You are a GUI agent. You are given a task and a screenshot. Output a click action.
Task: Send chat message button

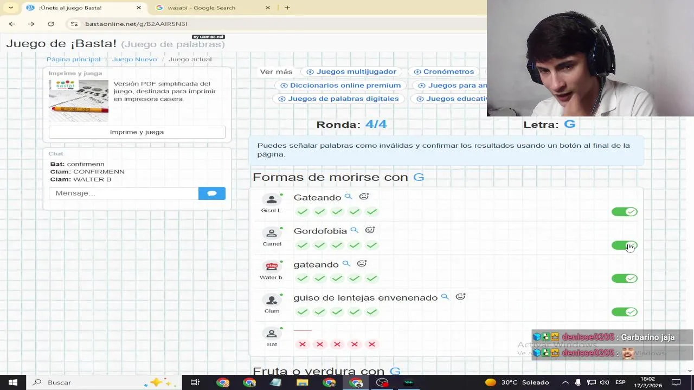click(x=212, y=193)
